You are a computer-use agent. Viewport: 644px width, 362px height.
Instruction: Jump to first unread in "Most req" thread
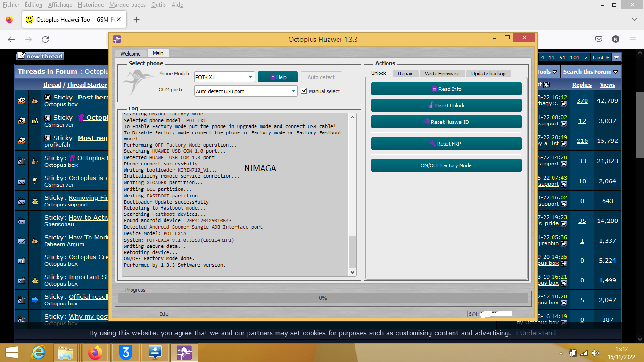[47, 138]
